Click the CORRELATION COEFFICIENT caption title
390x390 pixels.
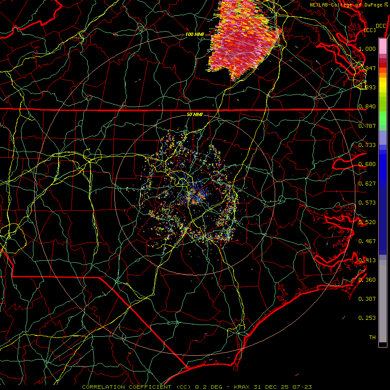[x=127, y=387]
